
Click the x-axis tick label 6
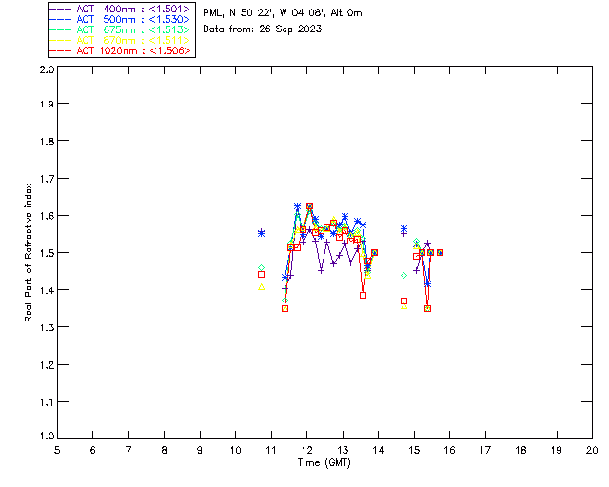pos(93,450)
